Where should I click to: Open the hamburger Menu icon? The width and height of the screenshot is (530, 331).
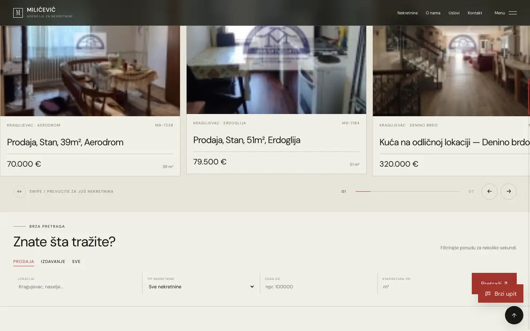[513, 13]
